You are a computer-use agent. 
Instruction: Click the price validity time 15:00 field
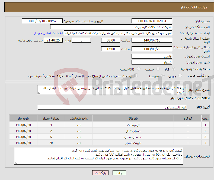click(x=111, y=49)
